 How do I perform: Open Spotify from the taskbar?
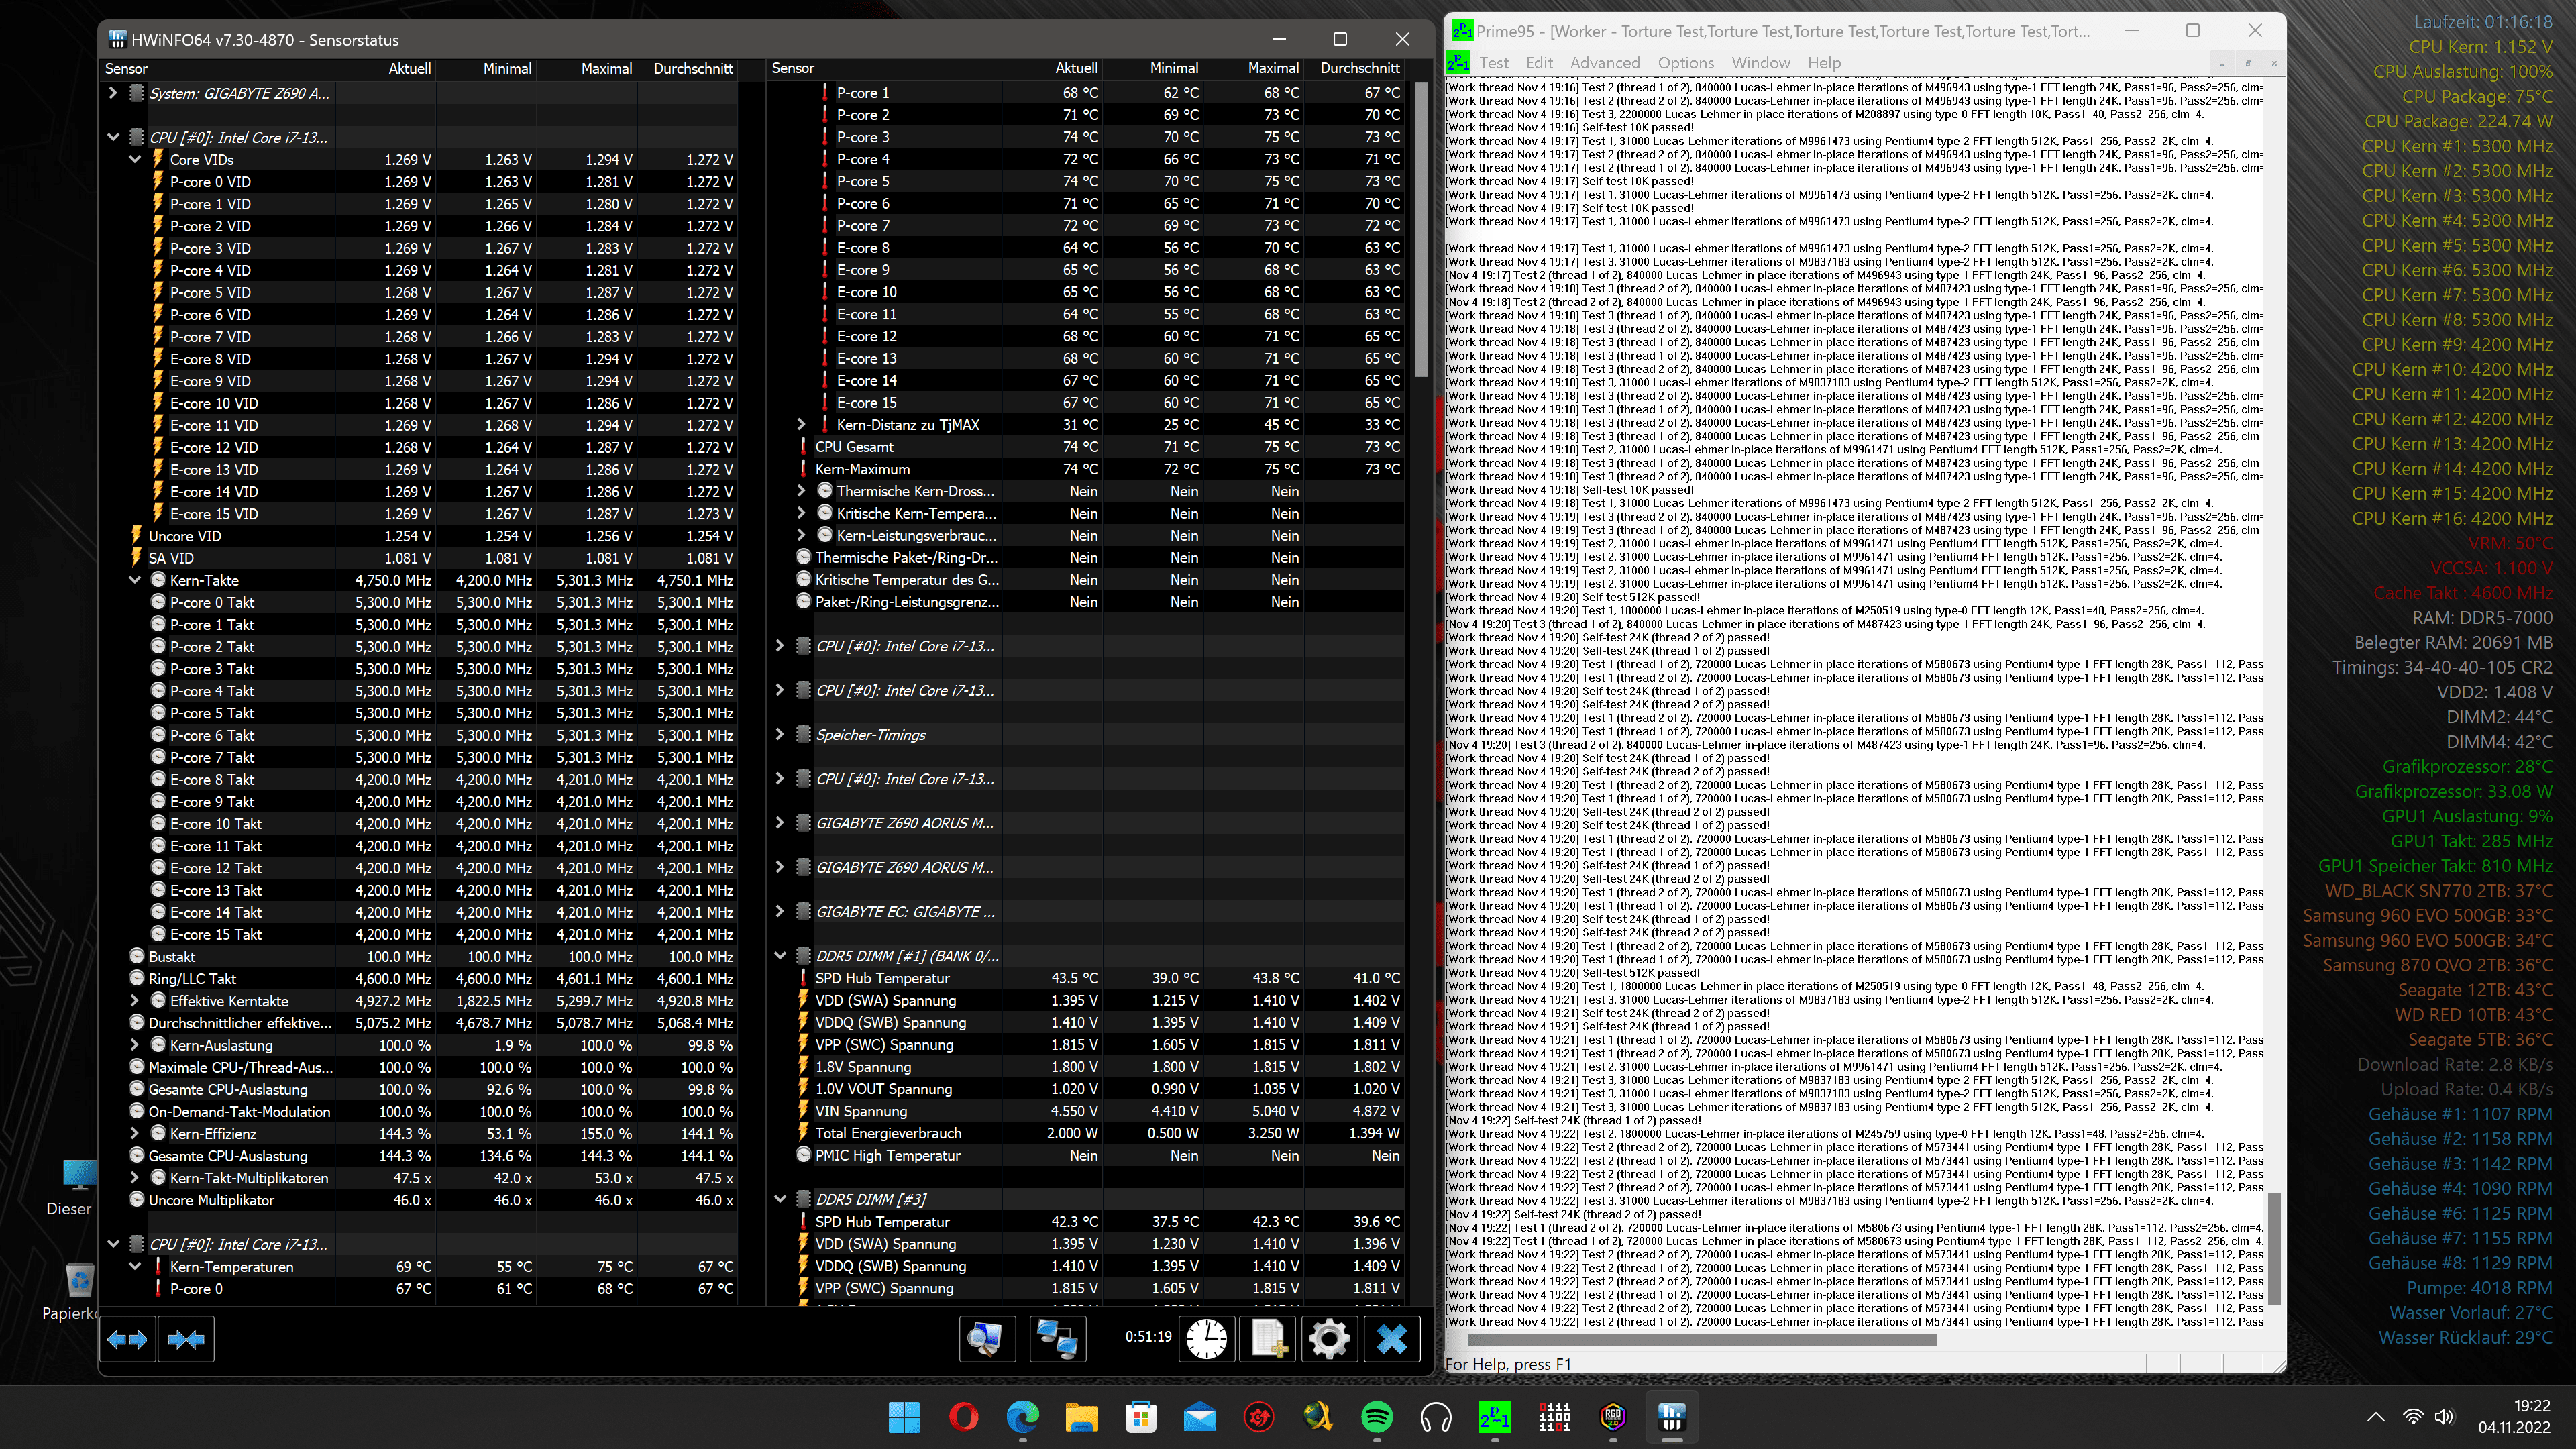pyautogui.click(x=1376, y=1417)
